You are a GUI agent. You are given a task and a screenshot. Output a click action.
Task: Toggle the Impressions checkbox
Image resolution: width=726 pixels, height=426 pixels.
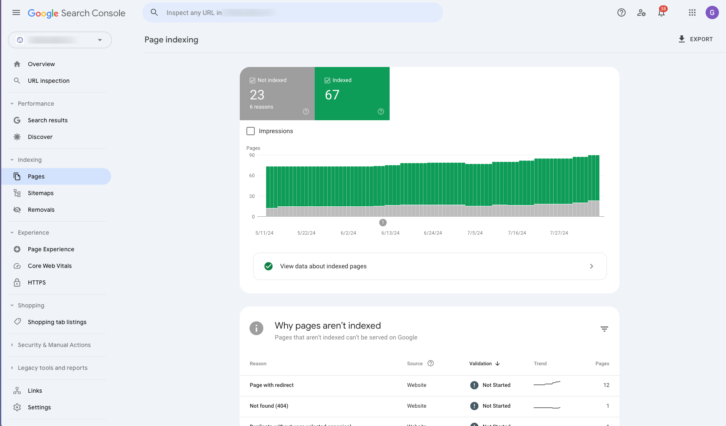(x=251, y=131)
